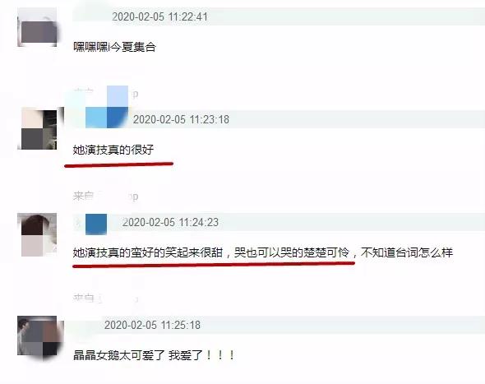The height and width of the screenshot is (384, 485).
Task: Open avatar beside the 11:24:23 comment
Action: [x=37, y=235]
